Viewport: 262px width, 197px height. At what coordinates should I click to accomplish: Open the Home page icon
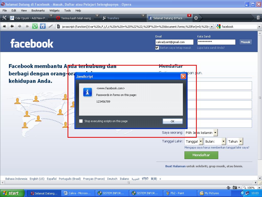[43, 26]
